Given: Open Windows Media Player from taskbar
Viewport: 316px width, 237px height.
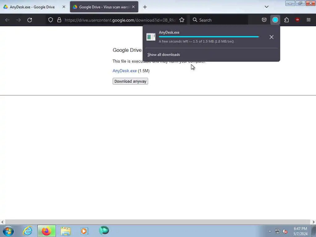Looking at the screenshot, I should click(85, 231).
